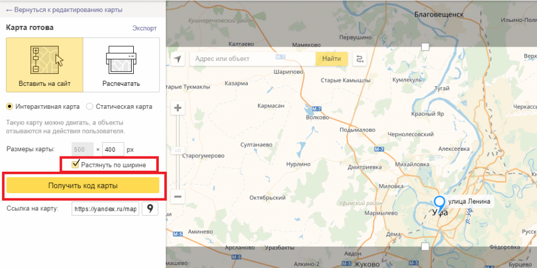Click the blue placemark on Уфа
This screenshot has width=537, height=268.
tap(439, 205)
